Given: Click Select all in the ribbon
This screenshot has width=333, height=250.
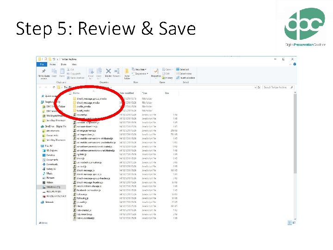Looking at the screenshot, I should pos(182,69).
